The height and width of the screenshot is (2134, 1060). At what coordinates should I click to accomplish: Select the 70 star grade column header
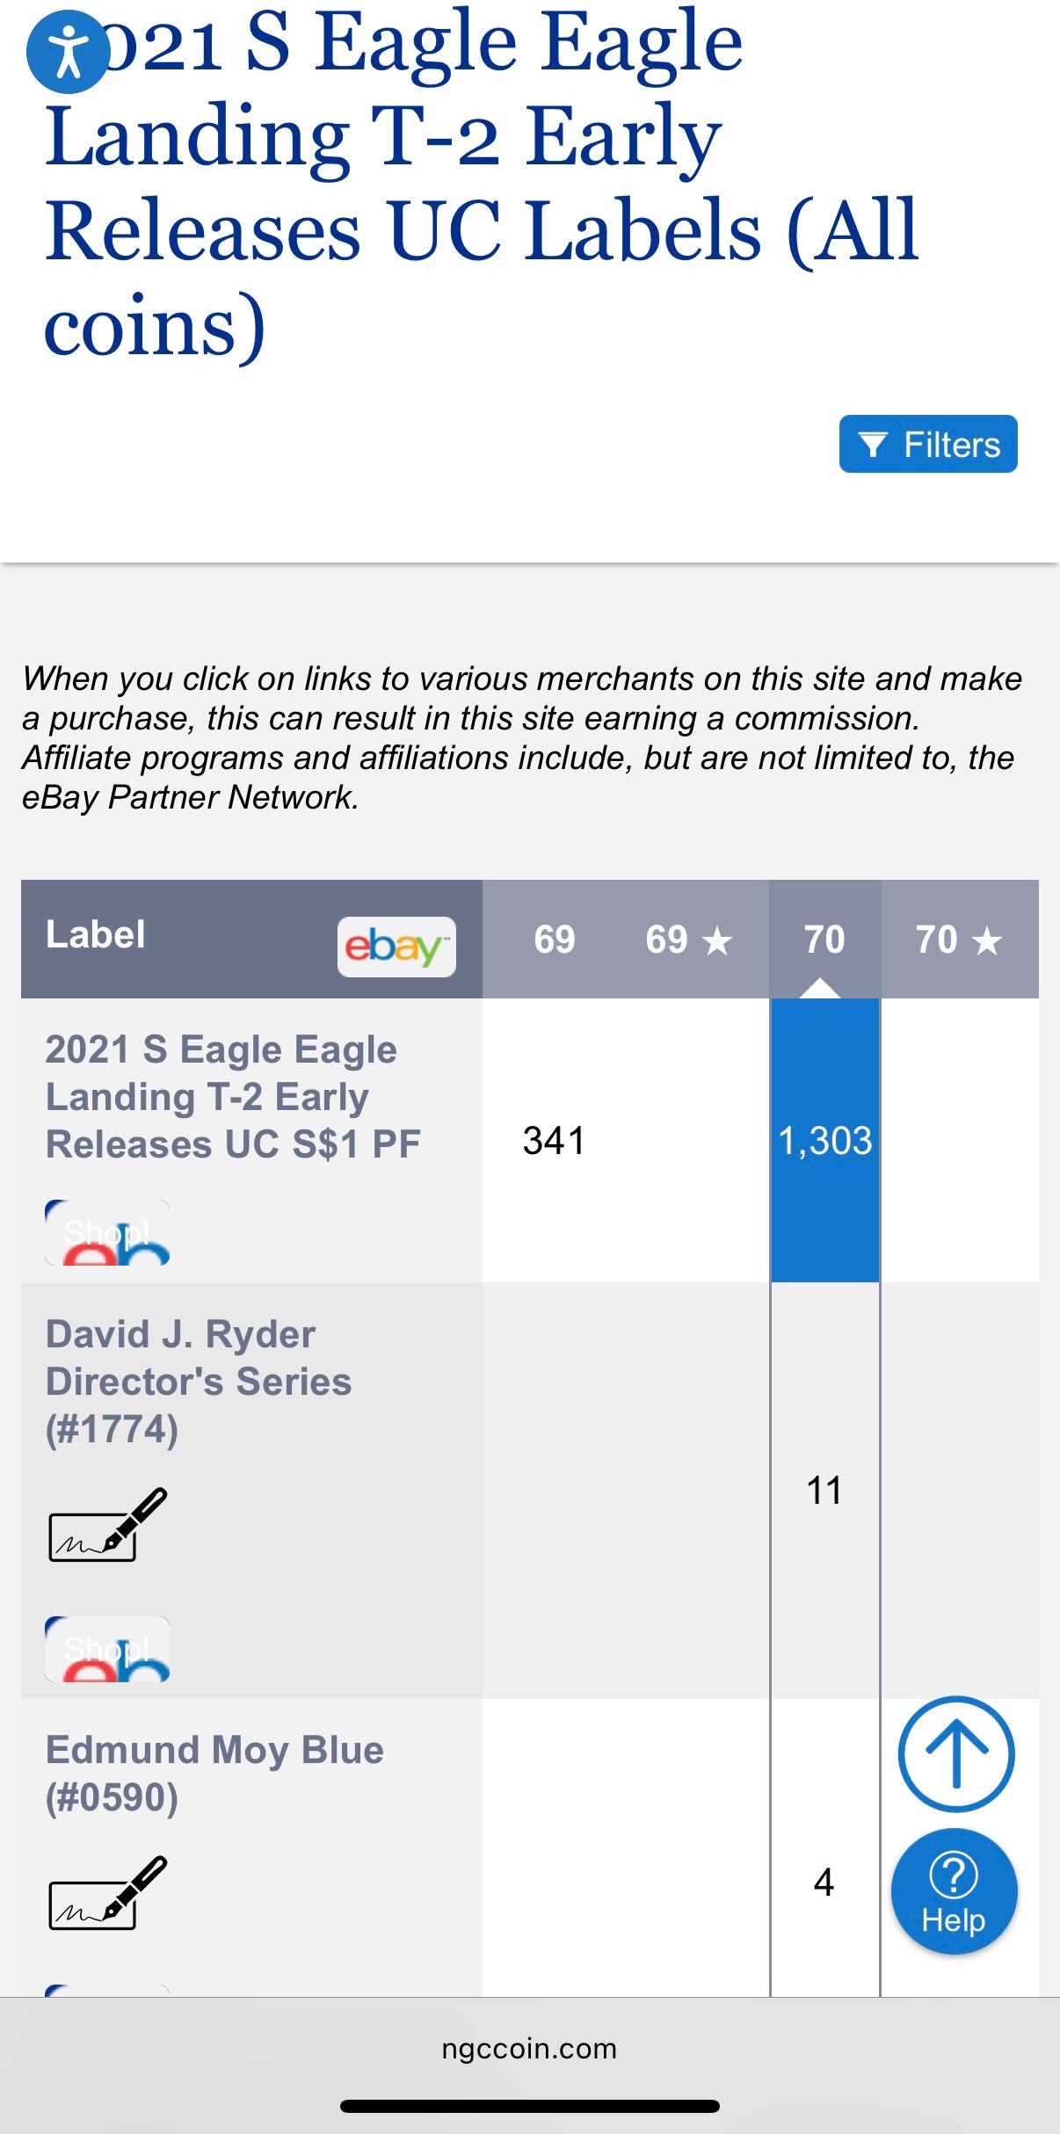pos(958,940)
